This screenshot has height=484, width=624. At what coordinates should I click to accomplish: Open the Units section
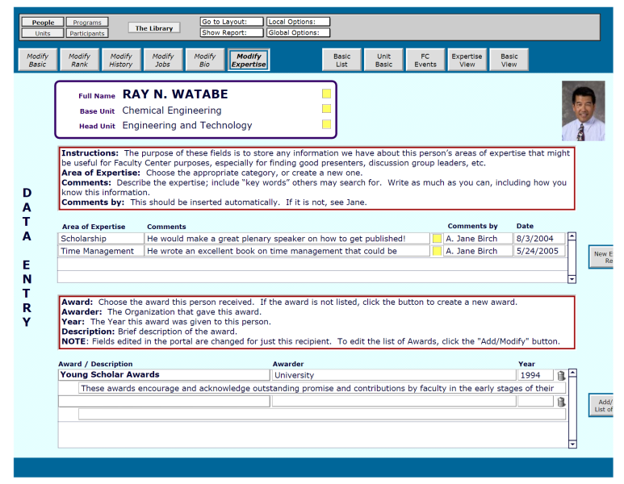(x=43, y=33)
